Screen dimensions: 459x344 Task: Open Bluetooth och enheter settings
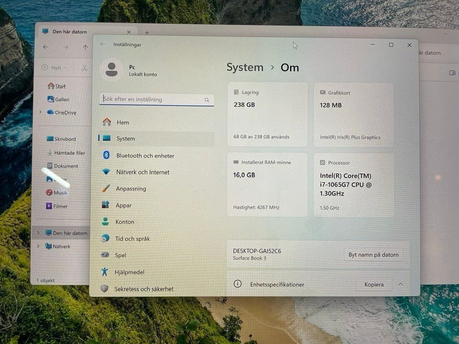coord(145,155)
